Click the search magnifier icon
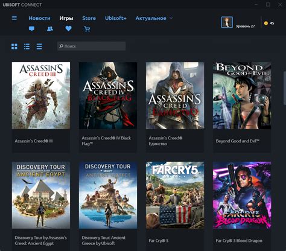This screenshot has height=251, width=286. tap(62, 46)
